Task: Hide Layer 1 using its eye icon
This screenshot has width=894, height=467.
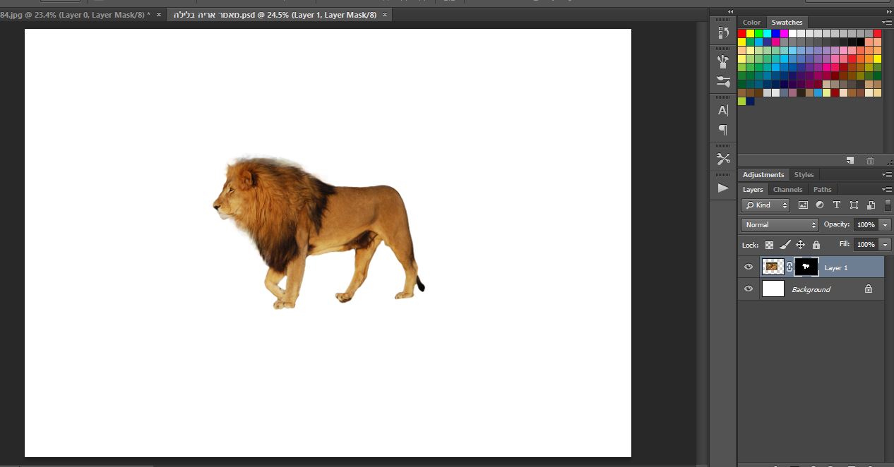Action: click(749, 267)
